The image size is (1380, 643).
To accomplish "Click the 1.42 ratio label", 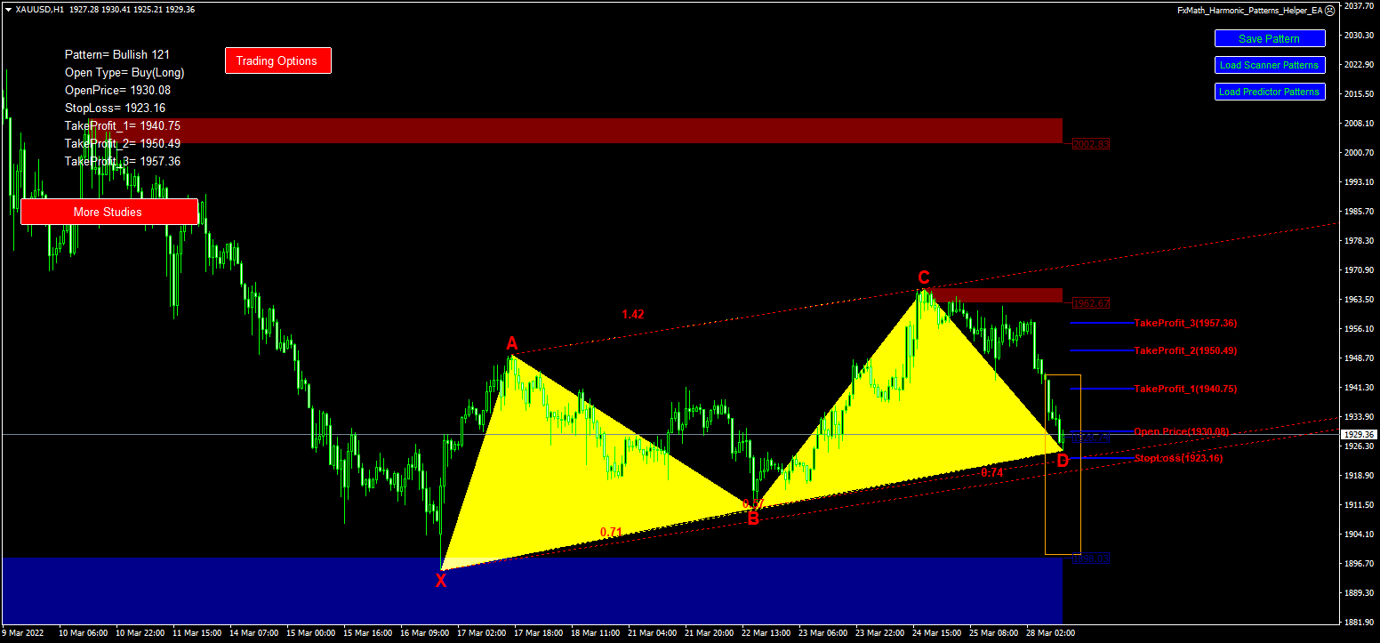I will click(633, 314).
